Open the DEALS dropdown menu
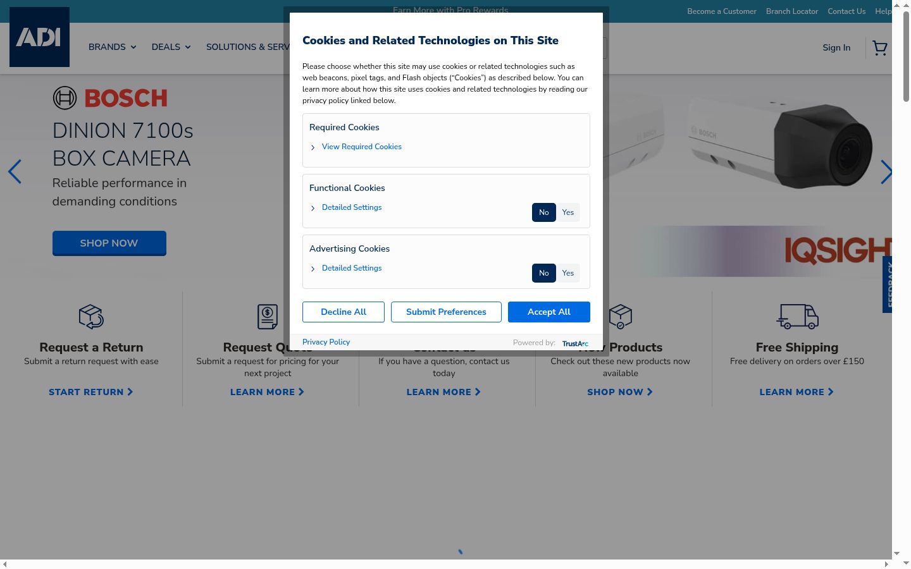 (x=171, y=47)
